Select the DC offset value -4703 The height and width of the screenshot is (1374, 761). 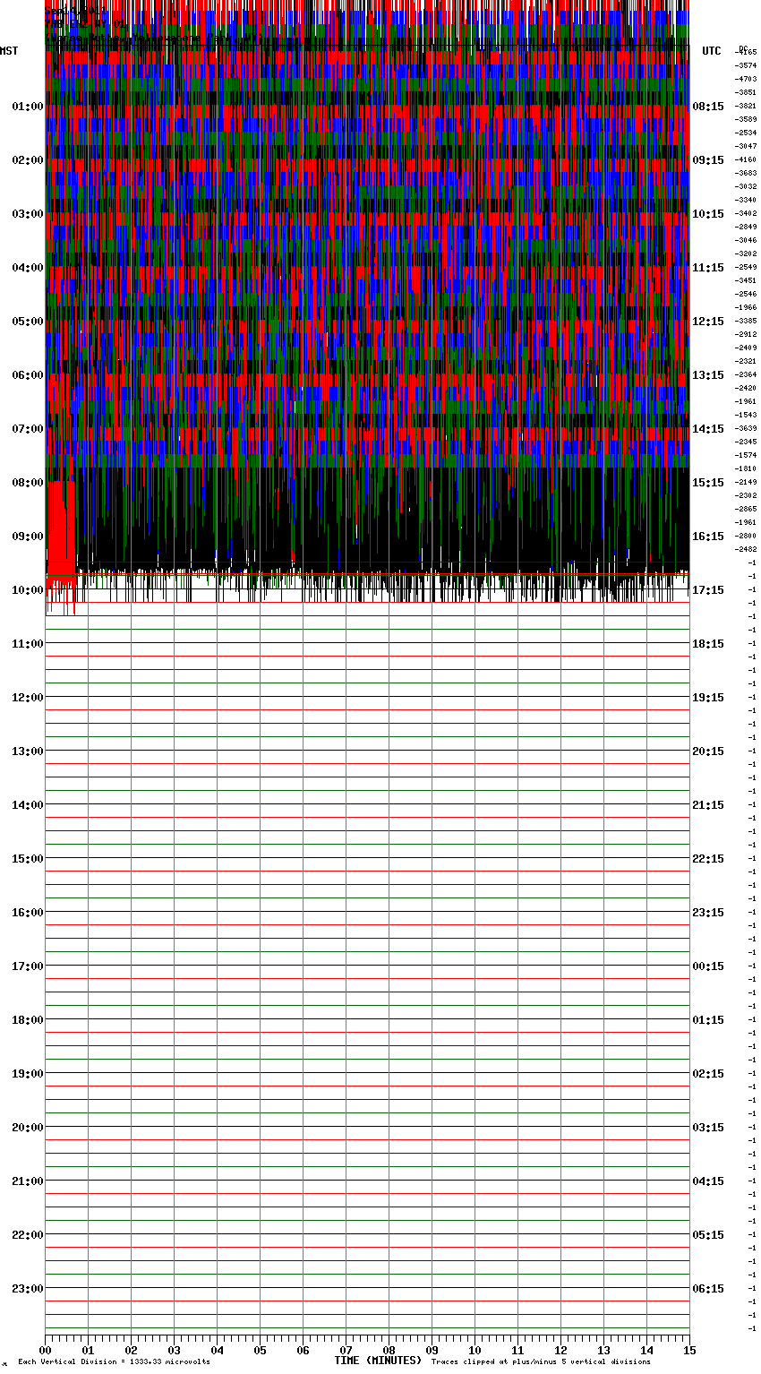(x=746, y=79)
